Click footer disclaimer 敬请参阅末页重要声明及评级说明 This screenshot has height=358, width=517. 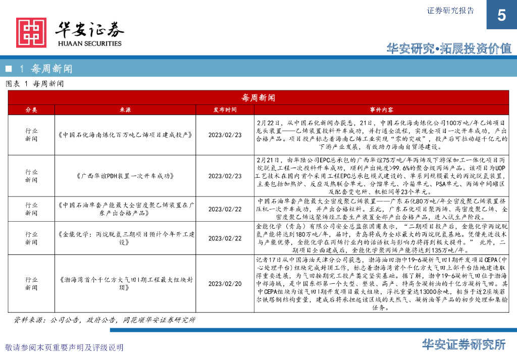click(64, 347)
